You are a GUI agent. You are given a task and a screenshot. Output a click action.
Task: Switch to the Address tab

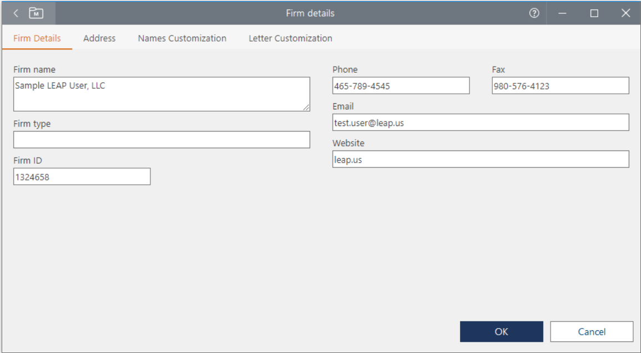pos(99,38)
